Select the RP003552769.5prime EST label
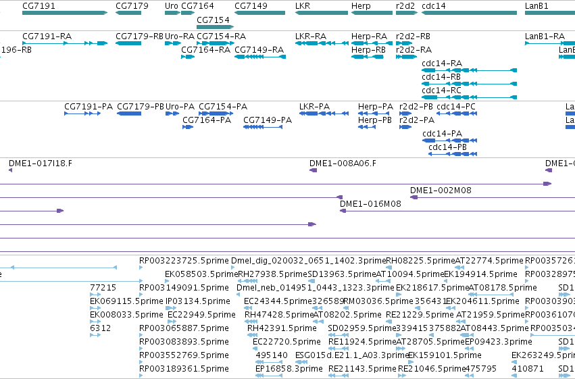Image resolution: width=575 pixels, height=379 pixels. pyautogui.click(x=184, y=356)
